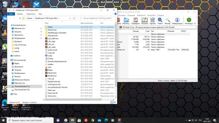
Task: Select Локальный диск (E:) in navigation pane
Action: point(22,90)
